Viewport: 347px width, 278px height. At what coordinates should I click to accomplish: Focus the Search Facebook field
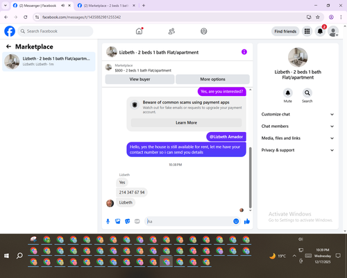56,31
